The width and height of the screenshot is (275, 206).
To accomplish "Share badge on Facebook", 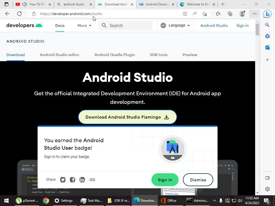I will tap(73, 179).
